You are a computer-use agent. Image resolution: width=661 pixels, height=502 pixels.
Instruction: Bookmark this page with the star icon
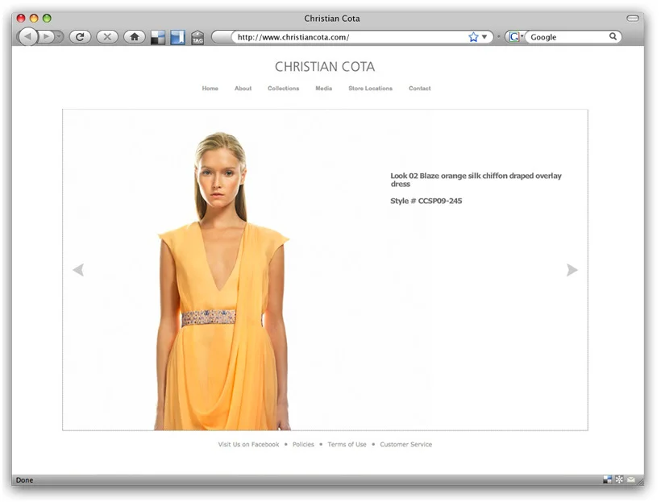[473, 37]
